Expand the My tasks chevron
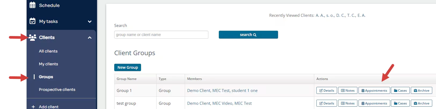This screenshot has width=436, height=109. point(90,22)
